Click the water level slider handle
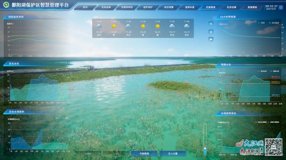 tap(205, 149)
